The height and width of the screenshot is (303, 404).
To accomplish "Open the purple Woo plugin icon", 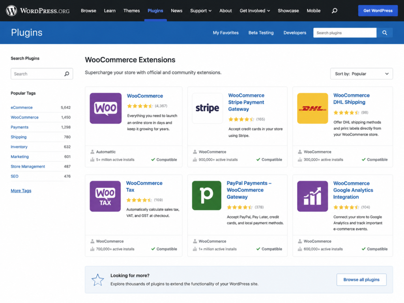I will pos(106,108).
